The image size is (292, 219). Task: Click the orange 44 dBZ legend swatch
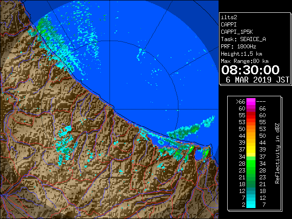click(251, 136)
